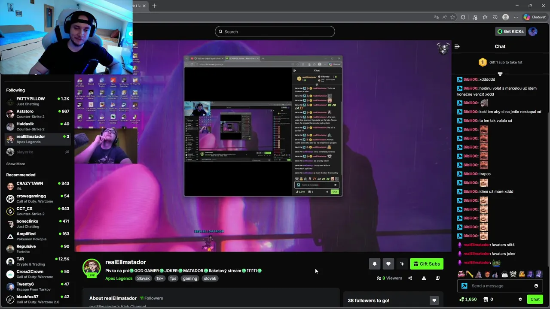Click the Apex Legends category link
Image resolution: width=550 pixels, height=309 pixels.
click(119, 278)
